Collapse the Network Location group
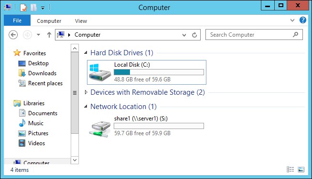Screen dimensions: 312x179 (x=86, y=107)
